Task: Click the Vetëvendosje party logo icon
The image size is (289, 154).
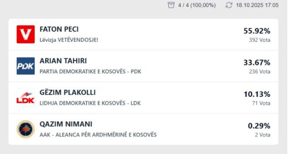Action: [x=26, y=34]
